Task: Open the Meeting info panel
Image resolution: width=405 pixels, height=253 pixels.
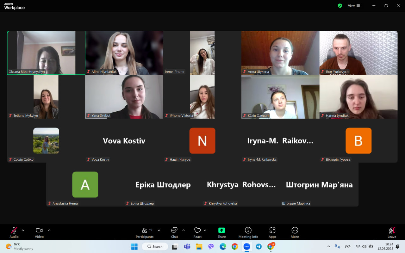Action: point(248,232)
